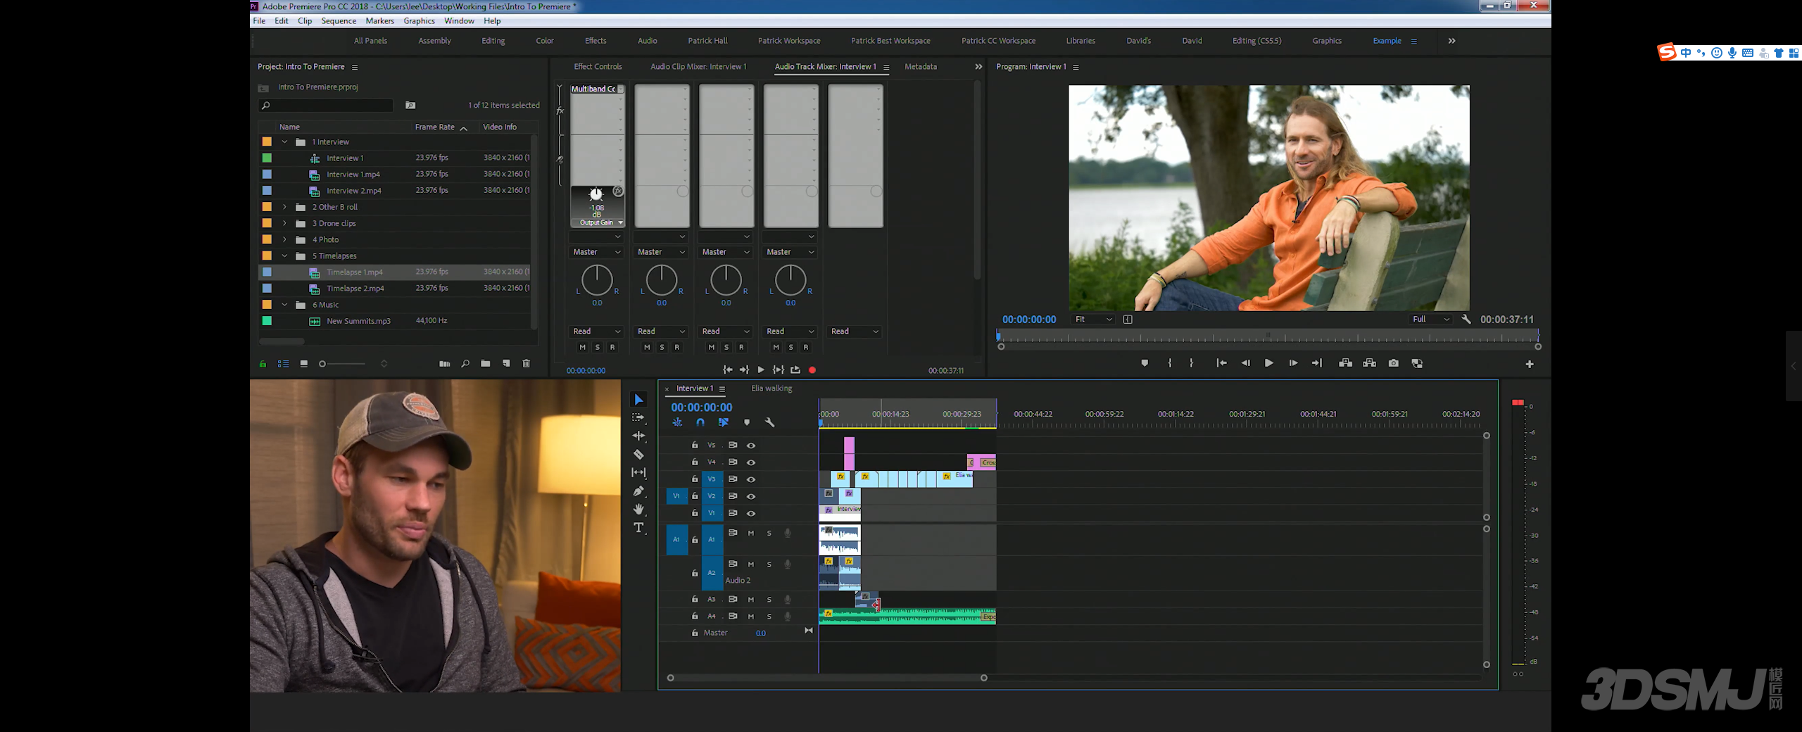
Task: Select the Razor tool
Action: [638, 454]
